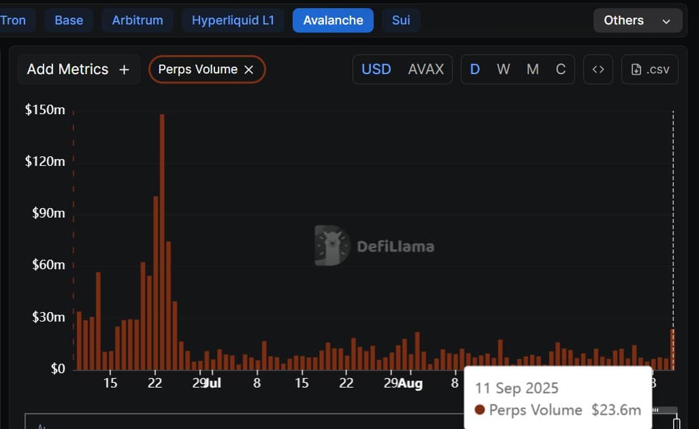Click the embed chart <> icon
This screenshot has width=699, height=429.
click(598, 69)
